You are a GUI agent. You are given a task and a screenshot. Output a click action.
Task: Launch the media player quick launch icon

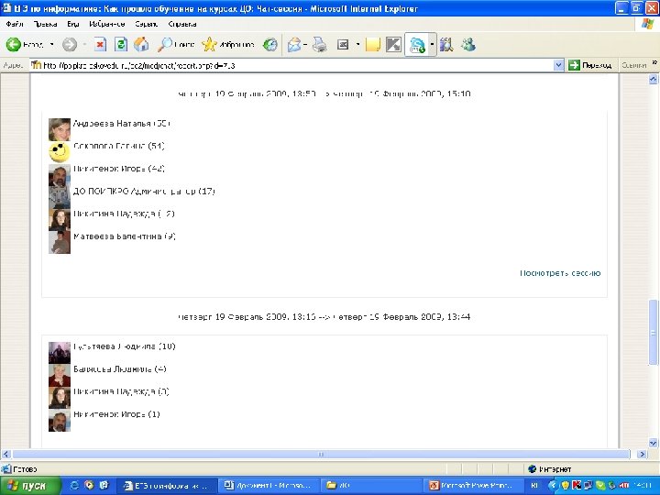89,485
